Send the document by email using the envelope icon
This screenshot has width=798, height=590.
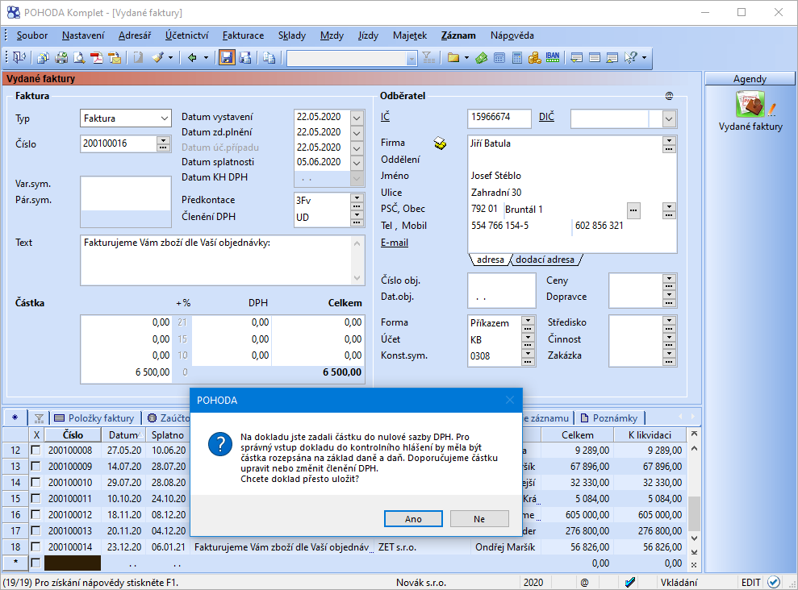point(115,58)
